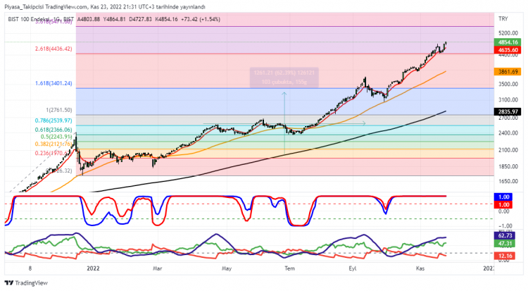Click the 0.786(2539.97) Fibonacci level label
Screen dimensions: 528x291
pyautogui.click(x=54, y=120)
